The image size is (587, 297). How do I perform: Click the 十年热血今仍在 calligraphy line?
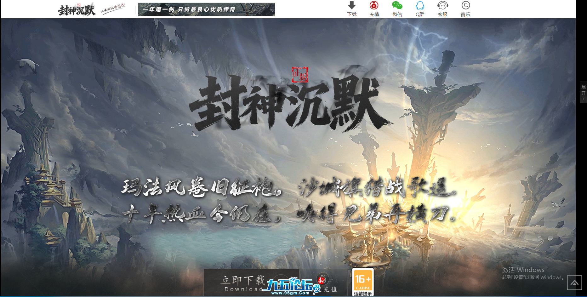[x=202, y=214]
